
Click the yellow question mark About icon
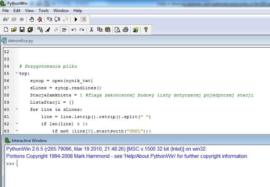click(x=146, y=30)
